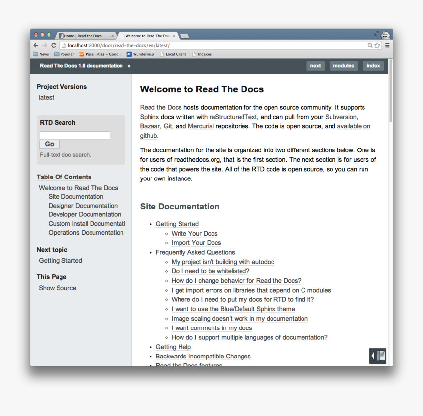Close the Home | Read the Docs tab
The image size is (423, 416).
pyautogui.click(x=113, y=36)
